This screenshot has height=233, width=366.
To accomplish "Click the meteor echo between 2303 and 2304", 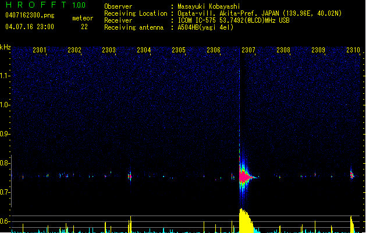I will tap(130, 176).
